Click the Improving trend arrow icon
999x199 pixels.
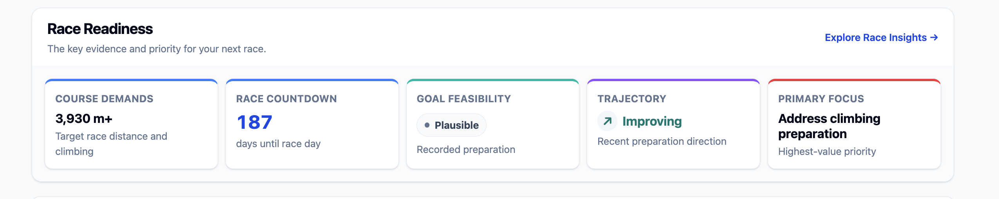pyautogui.click(x=607, y=121)
